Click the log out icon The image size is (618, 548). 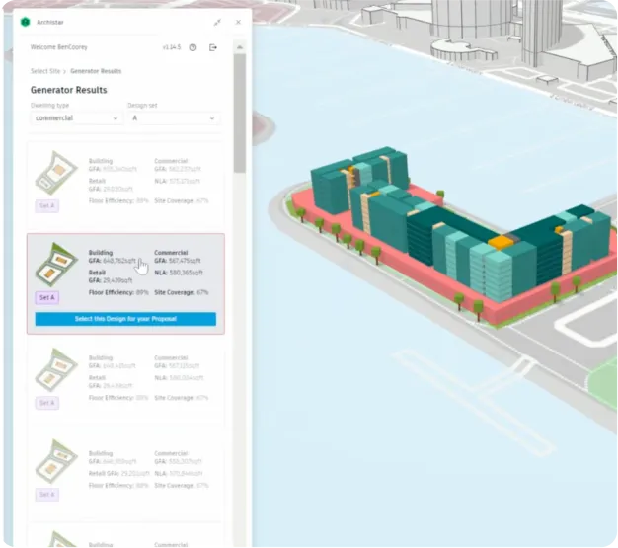click(213, 47)
